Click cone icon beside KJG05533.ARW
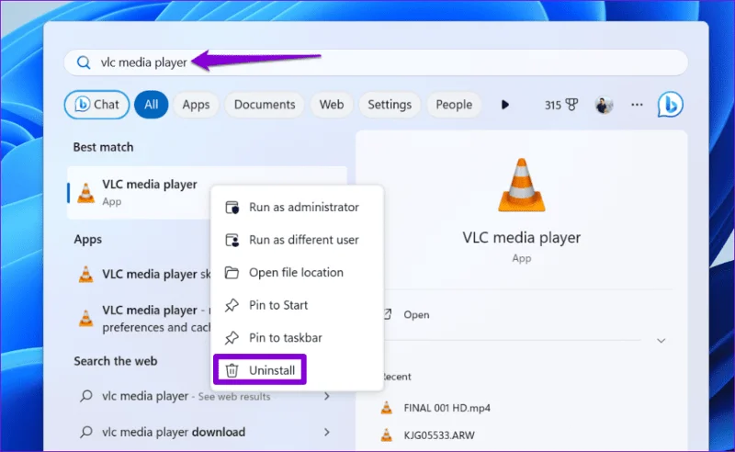This screenshot has height=452, width=735. coord(386,435)
